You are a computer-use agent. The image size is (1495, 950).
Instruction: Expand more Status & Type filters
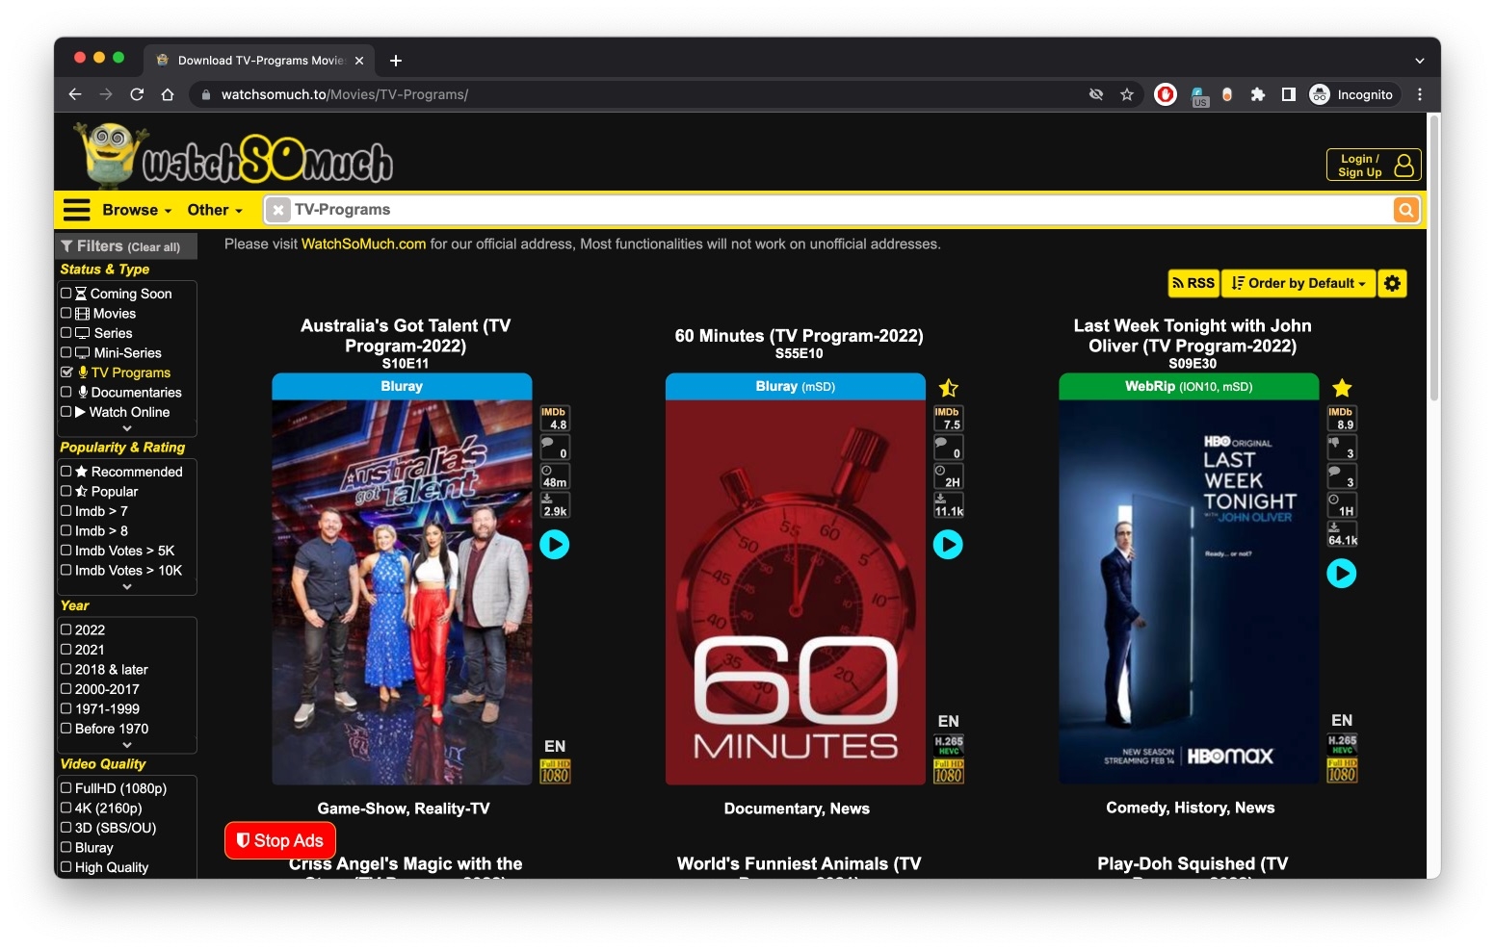[127, 428]
